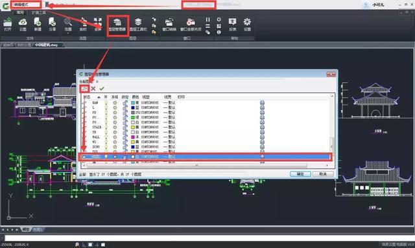Toggle lightbulb on/off for L layer

(x=106, y=107)
